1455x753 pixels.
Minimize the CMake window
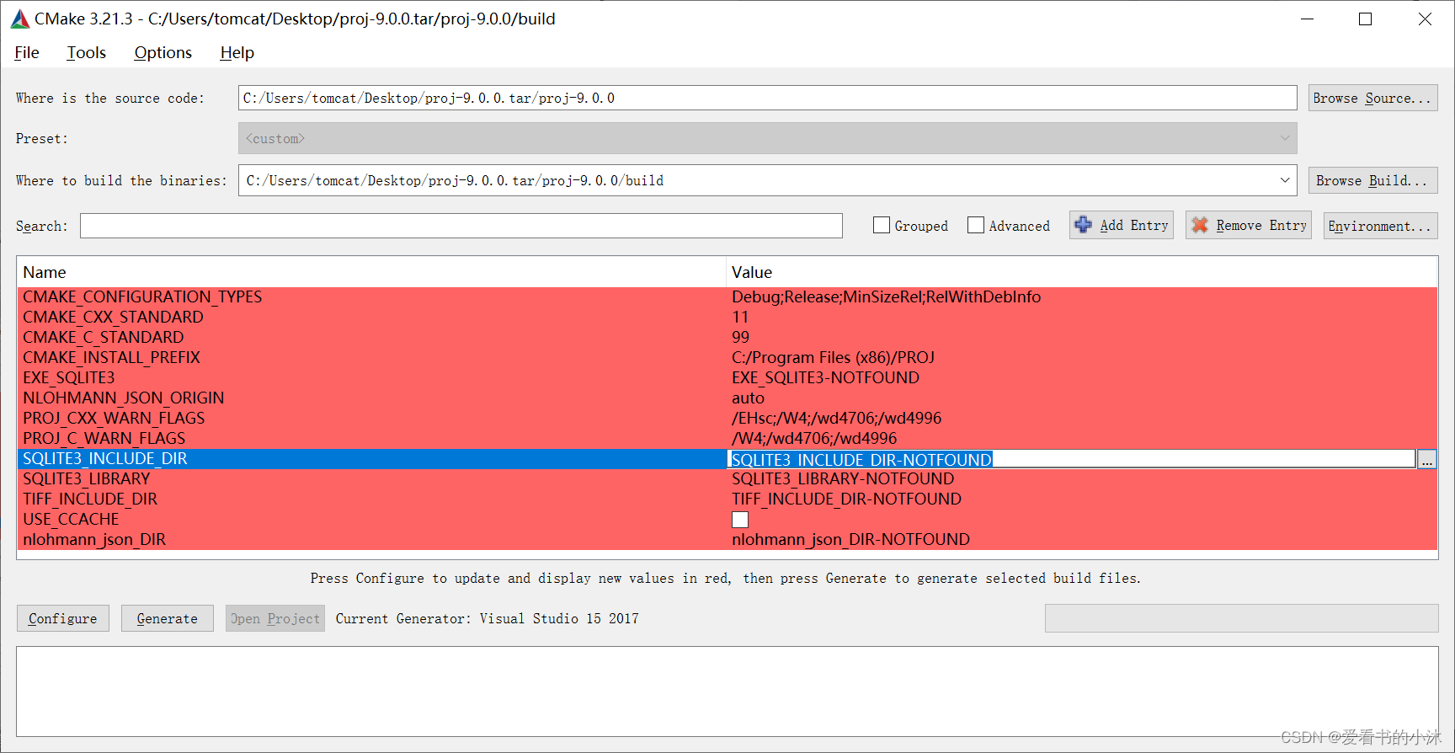pyautogui.click(x=1307, y=19)
